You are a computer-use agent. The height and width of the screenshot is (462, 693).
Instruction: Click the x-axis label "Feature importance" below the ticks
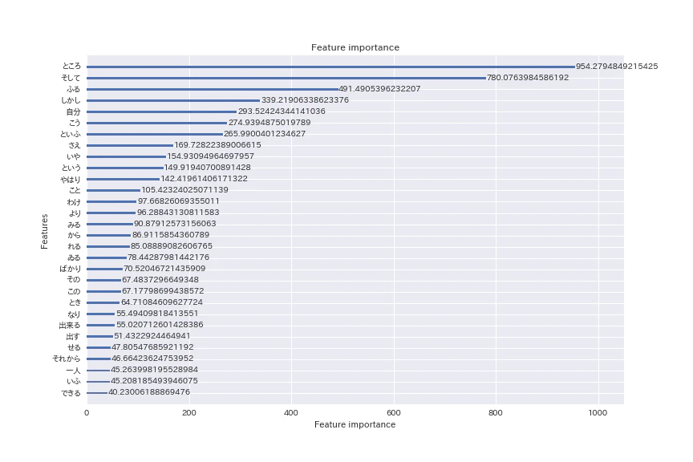(x=355, y=424)
